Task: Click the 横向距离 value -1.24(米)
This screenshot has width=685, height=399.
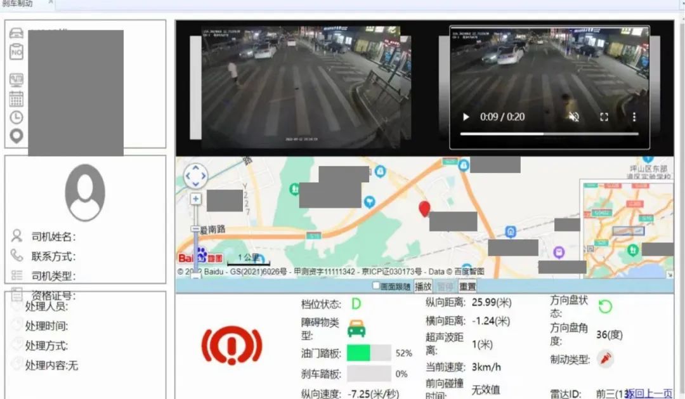Action: point(491,321)
